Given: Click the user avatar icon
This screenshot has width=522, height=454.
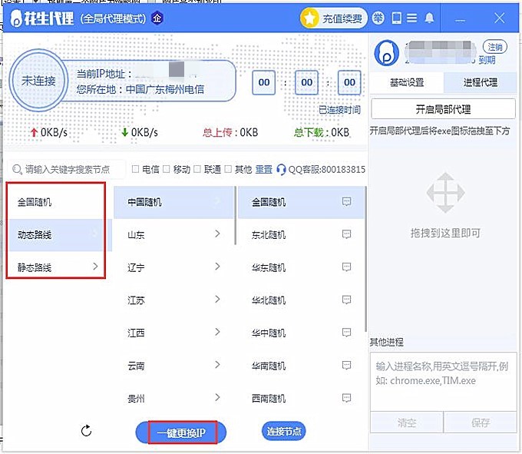Looking at the screenshot, I should [x=386, y=53].
